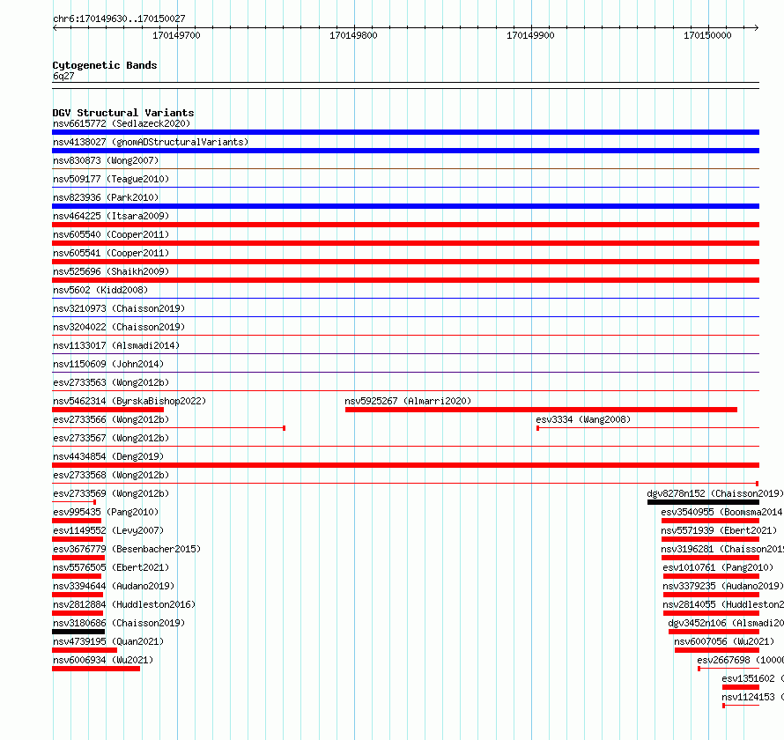Select nsv6006934 (Wu2021) variant
The image size is (784, 740).
103,660
